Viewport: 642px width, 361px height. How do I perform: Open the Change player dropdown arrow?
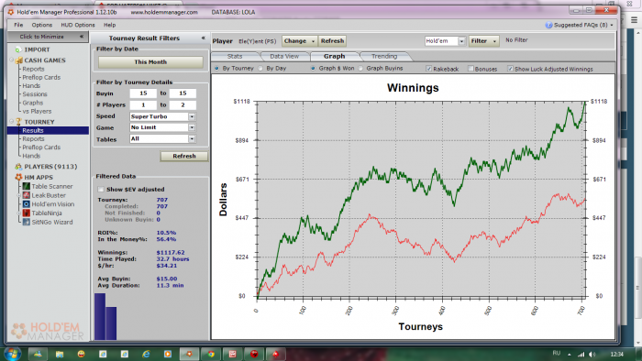pyautogui.click(x=314, y=41)
